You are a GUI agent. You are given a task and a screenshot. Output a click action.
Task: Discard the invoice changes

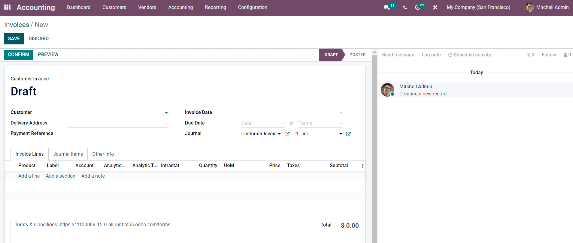coord(39,39)
